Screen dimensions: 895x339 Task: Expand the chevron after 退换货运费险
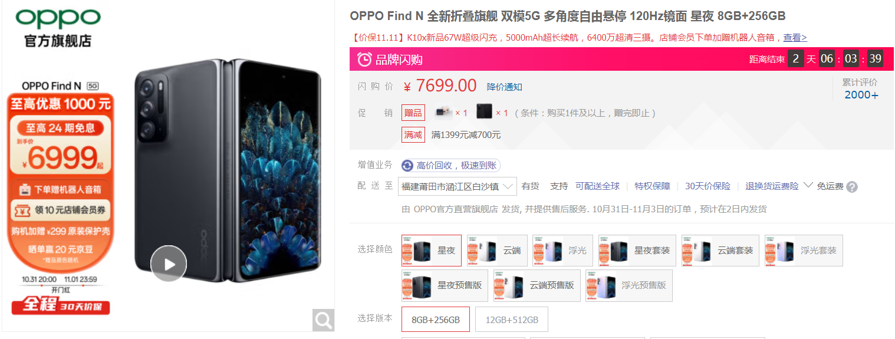[808, 185]
